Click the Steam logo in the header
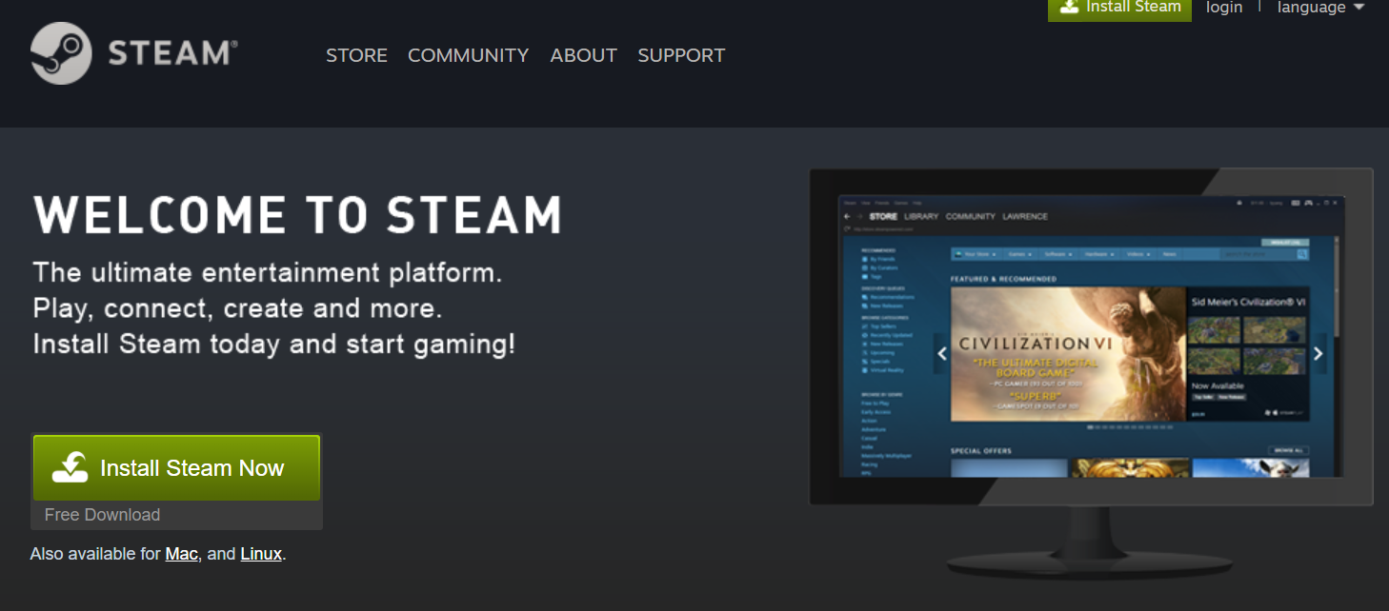Screen dimensions: 1389x611 [x=133, y=53]
